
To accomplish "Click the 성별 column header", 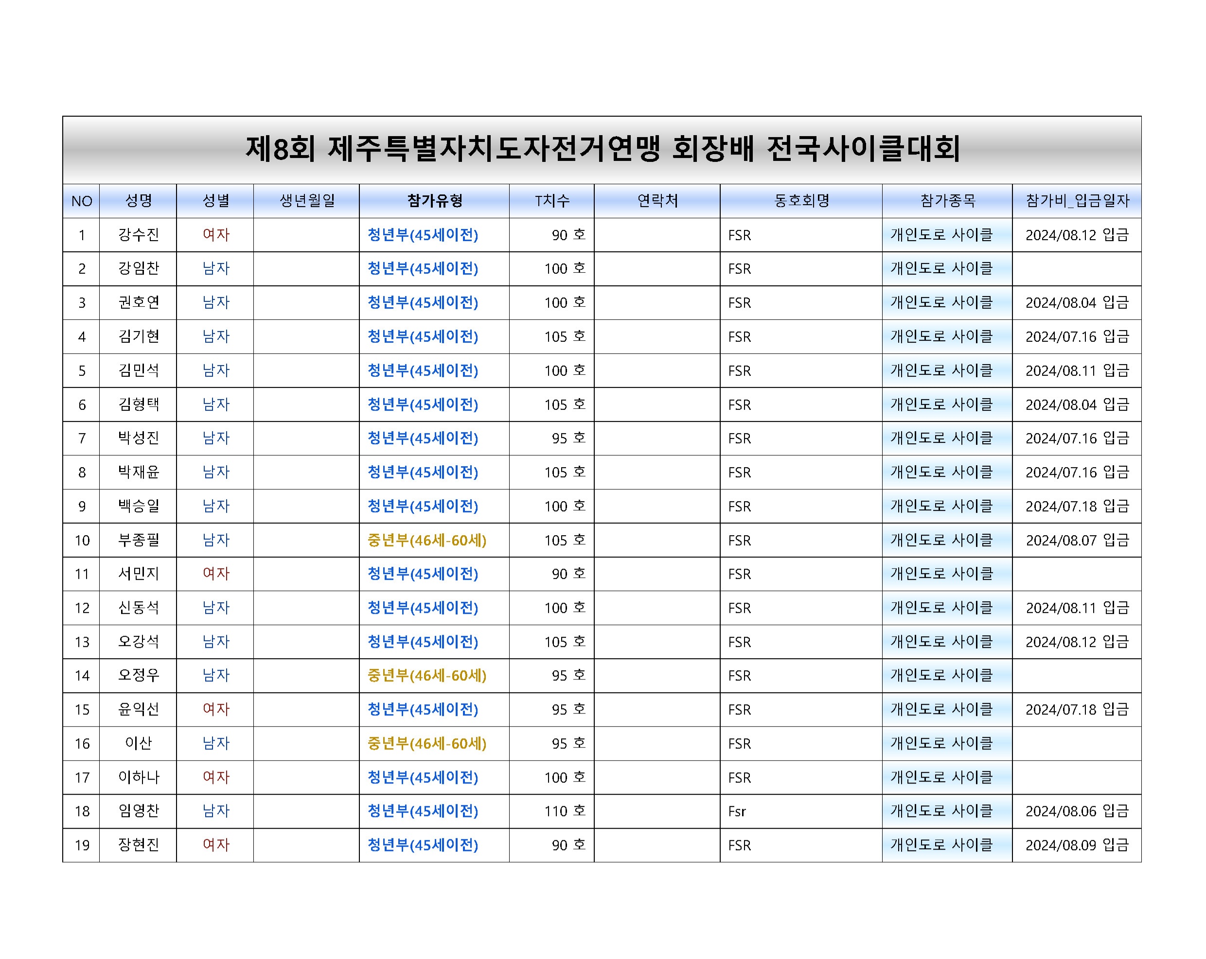I will [x=215, y=201].
